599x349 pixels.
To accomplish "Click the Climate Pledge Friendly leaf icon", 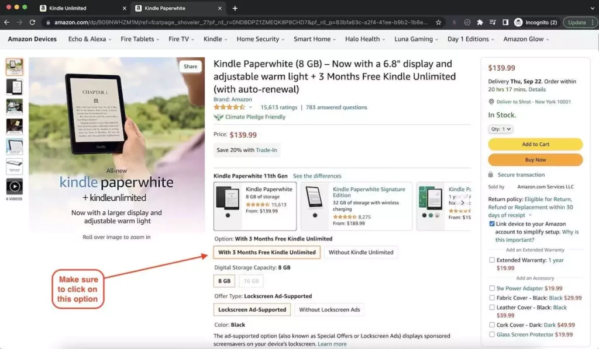I will coord(218,117).
